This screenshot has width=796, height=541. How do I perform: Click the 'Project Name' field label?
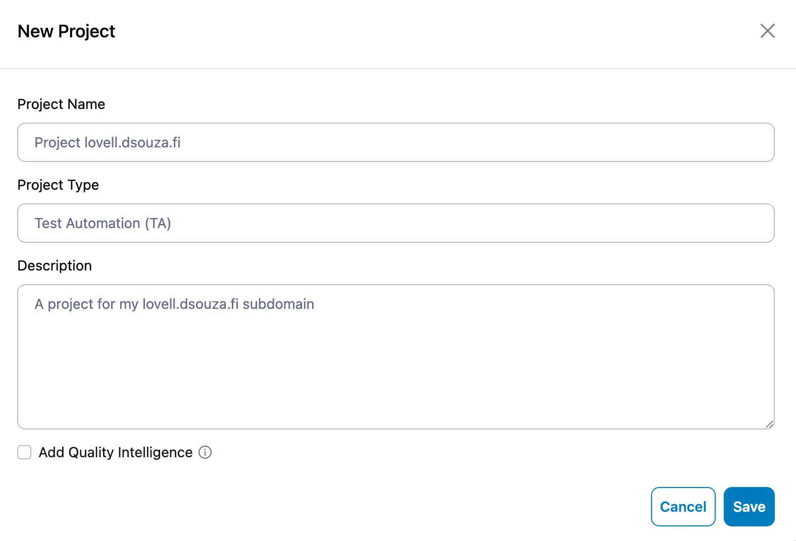tap(61, 104)
